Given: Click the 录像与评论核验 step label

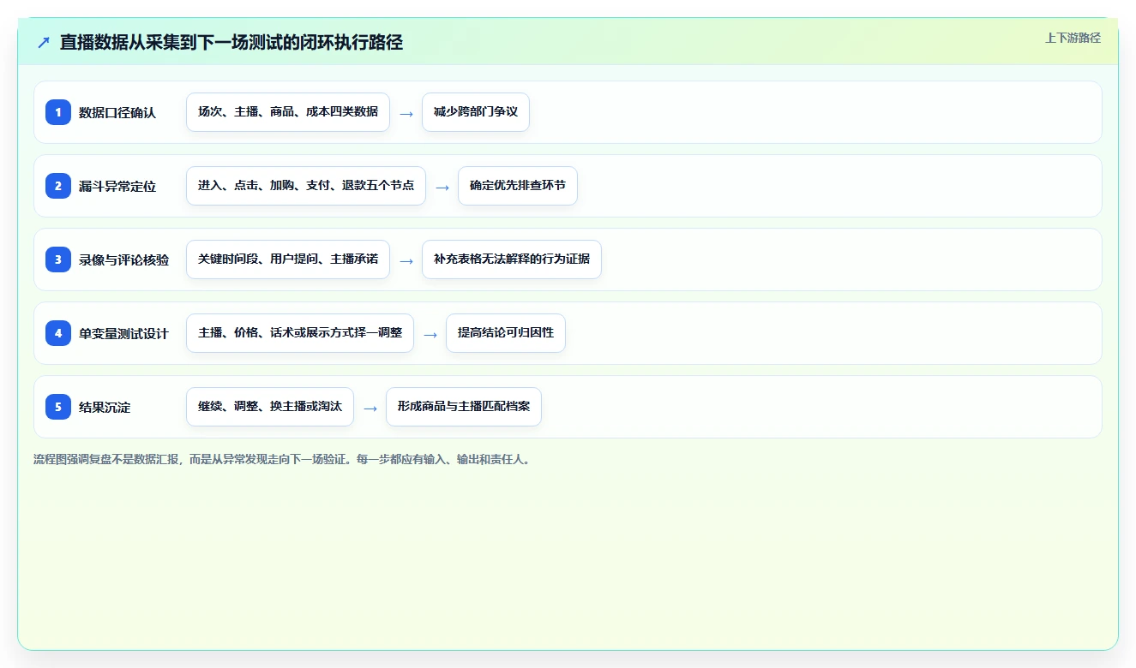Looking at the screenshot, I should (124, 259).
